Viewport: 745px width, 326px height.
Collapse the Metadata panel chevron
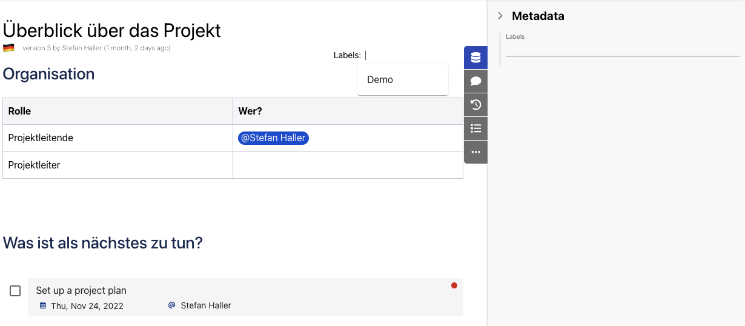500,16
